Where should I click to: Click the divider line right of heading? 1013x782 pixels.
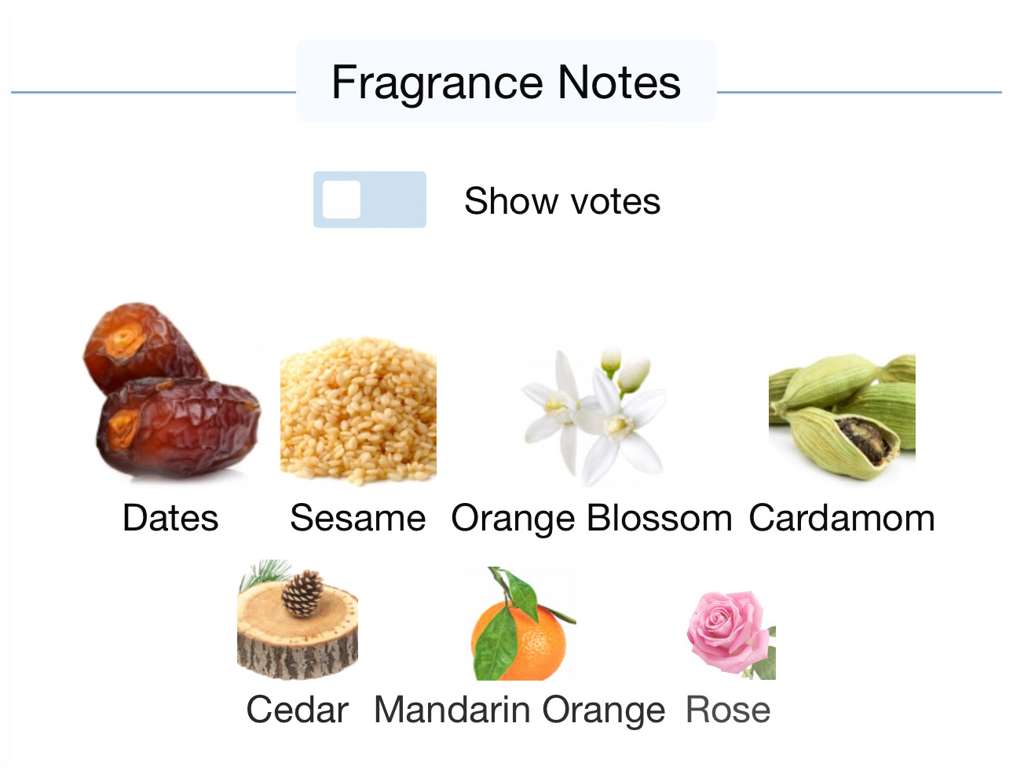(x=859, y=92)
